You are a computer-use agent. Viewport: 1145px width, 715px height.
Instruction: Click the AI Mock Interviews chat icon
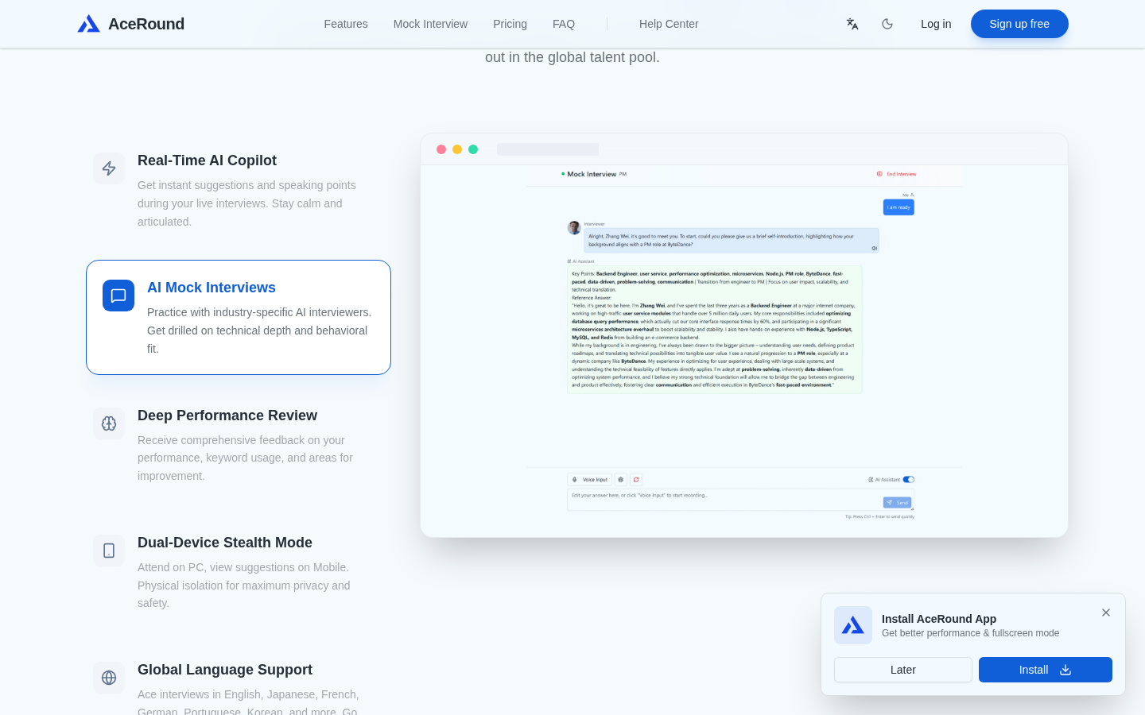pos(118,296)
